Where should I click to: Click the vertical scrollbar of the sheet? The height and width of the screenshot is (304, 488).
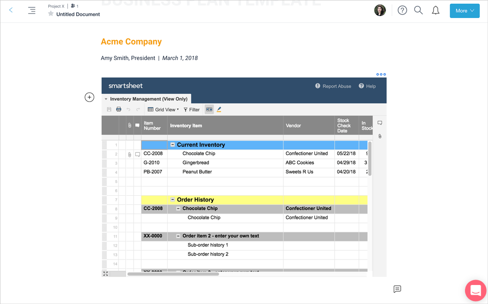pos(370,159)
